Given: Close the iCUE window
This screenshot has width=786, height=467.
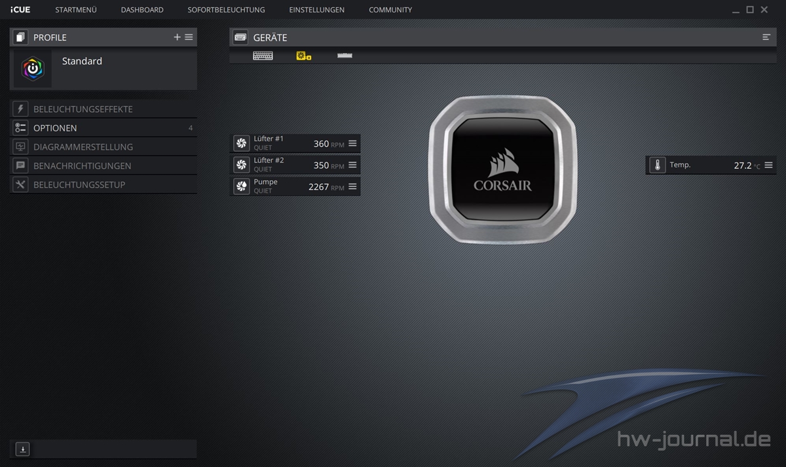Looking at the screenshot, I should click(764, 10).
